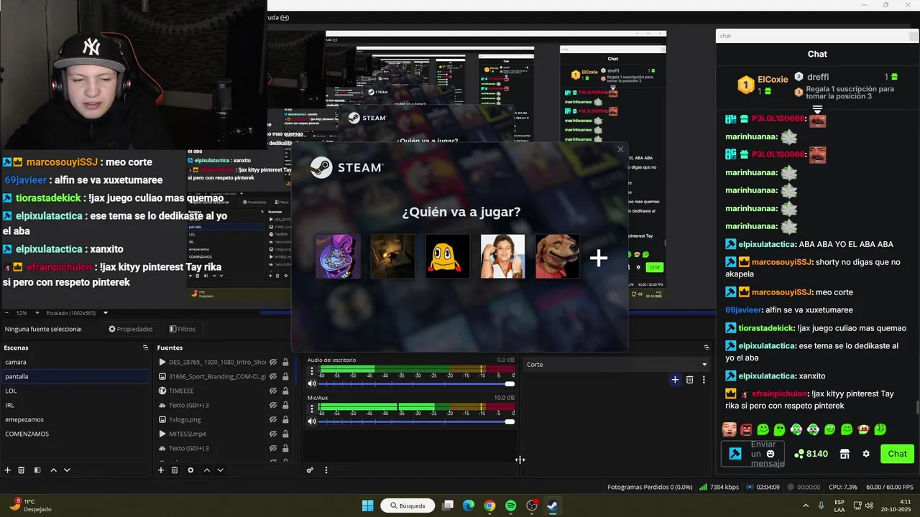This screenshot has width=920, height=517.
Task: Open advanced audio properties gears icon
Action: [310, 470]
